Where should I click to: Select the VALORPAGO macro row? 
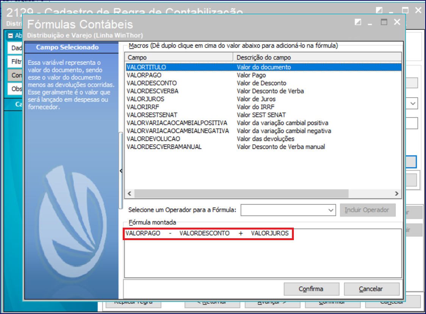(263, 75)
